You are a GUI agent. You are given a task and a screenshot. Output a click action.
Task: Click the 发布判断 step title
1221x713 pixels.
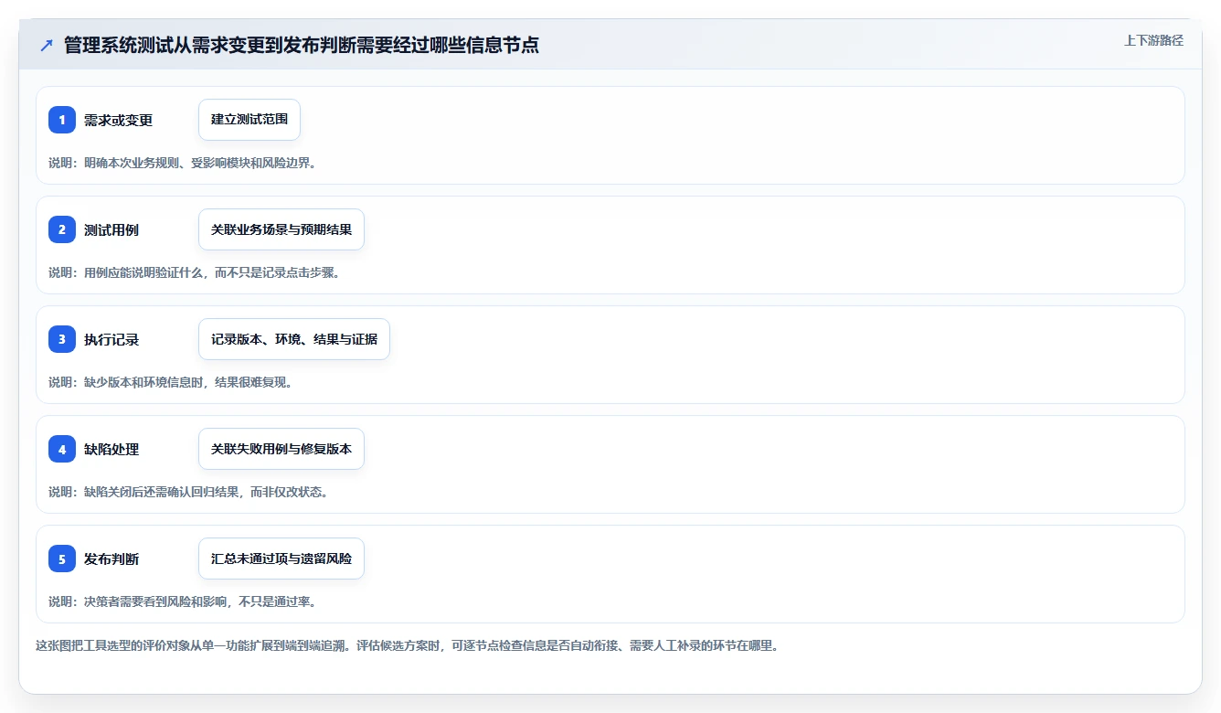(x=111, y=559)
